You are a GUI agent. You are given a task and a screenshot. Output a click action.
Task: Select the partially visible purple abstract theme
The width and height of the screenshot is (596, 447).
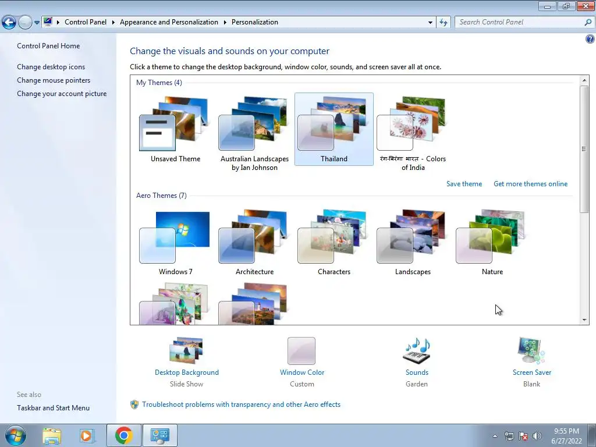[x=174, y=304]
